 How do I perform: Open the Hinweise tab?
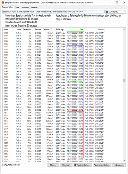25,7
